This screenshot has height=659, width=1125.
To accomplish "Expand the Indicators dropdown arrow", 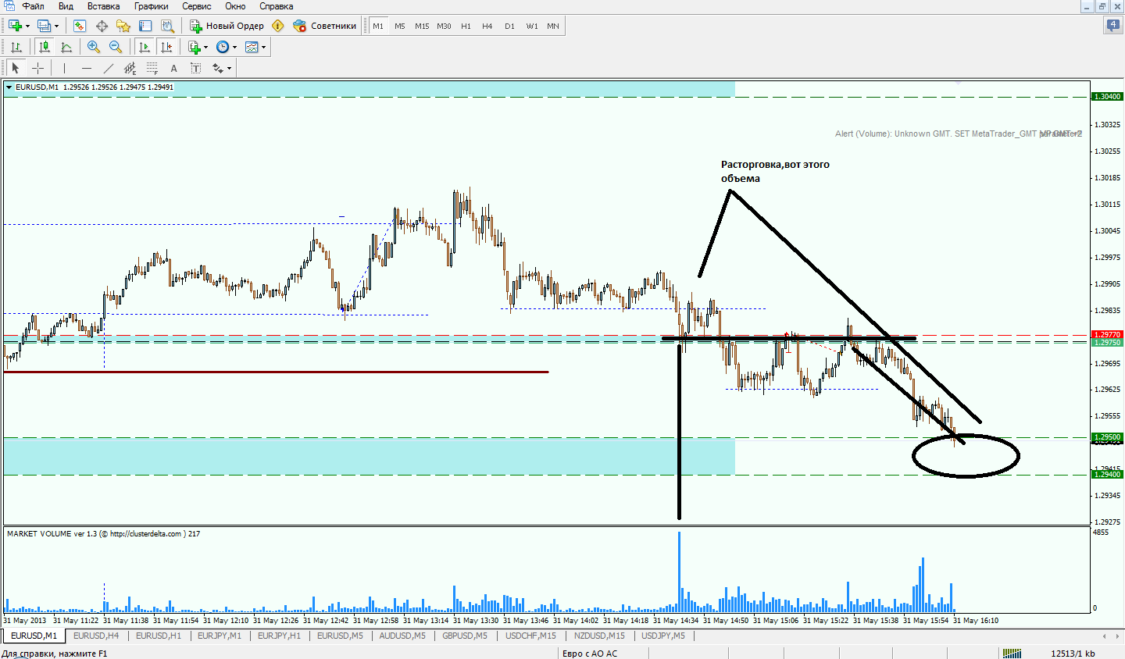I will [x=205, y=47].
